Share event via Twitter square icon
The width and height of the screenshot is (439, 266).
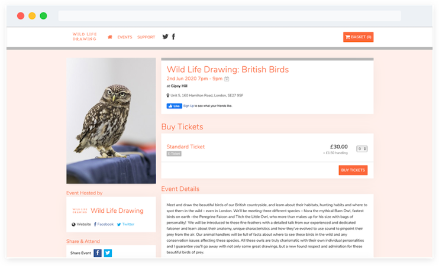[x=108, y=253]
